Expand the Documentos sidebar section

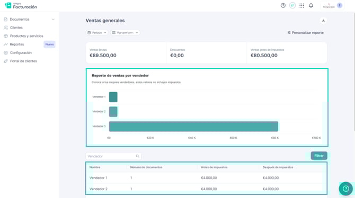coord(30,19)
